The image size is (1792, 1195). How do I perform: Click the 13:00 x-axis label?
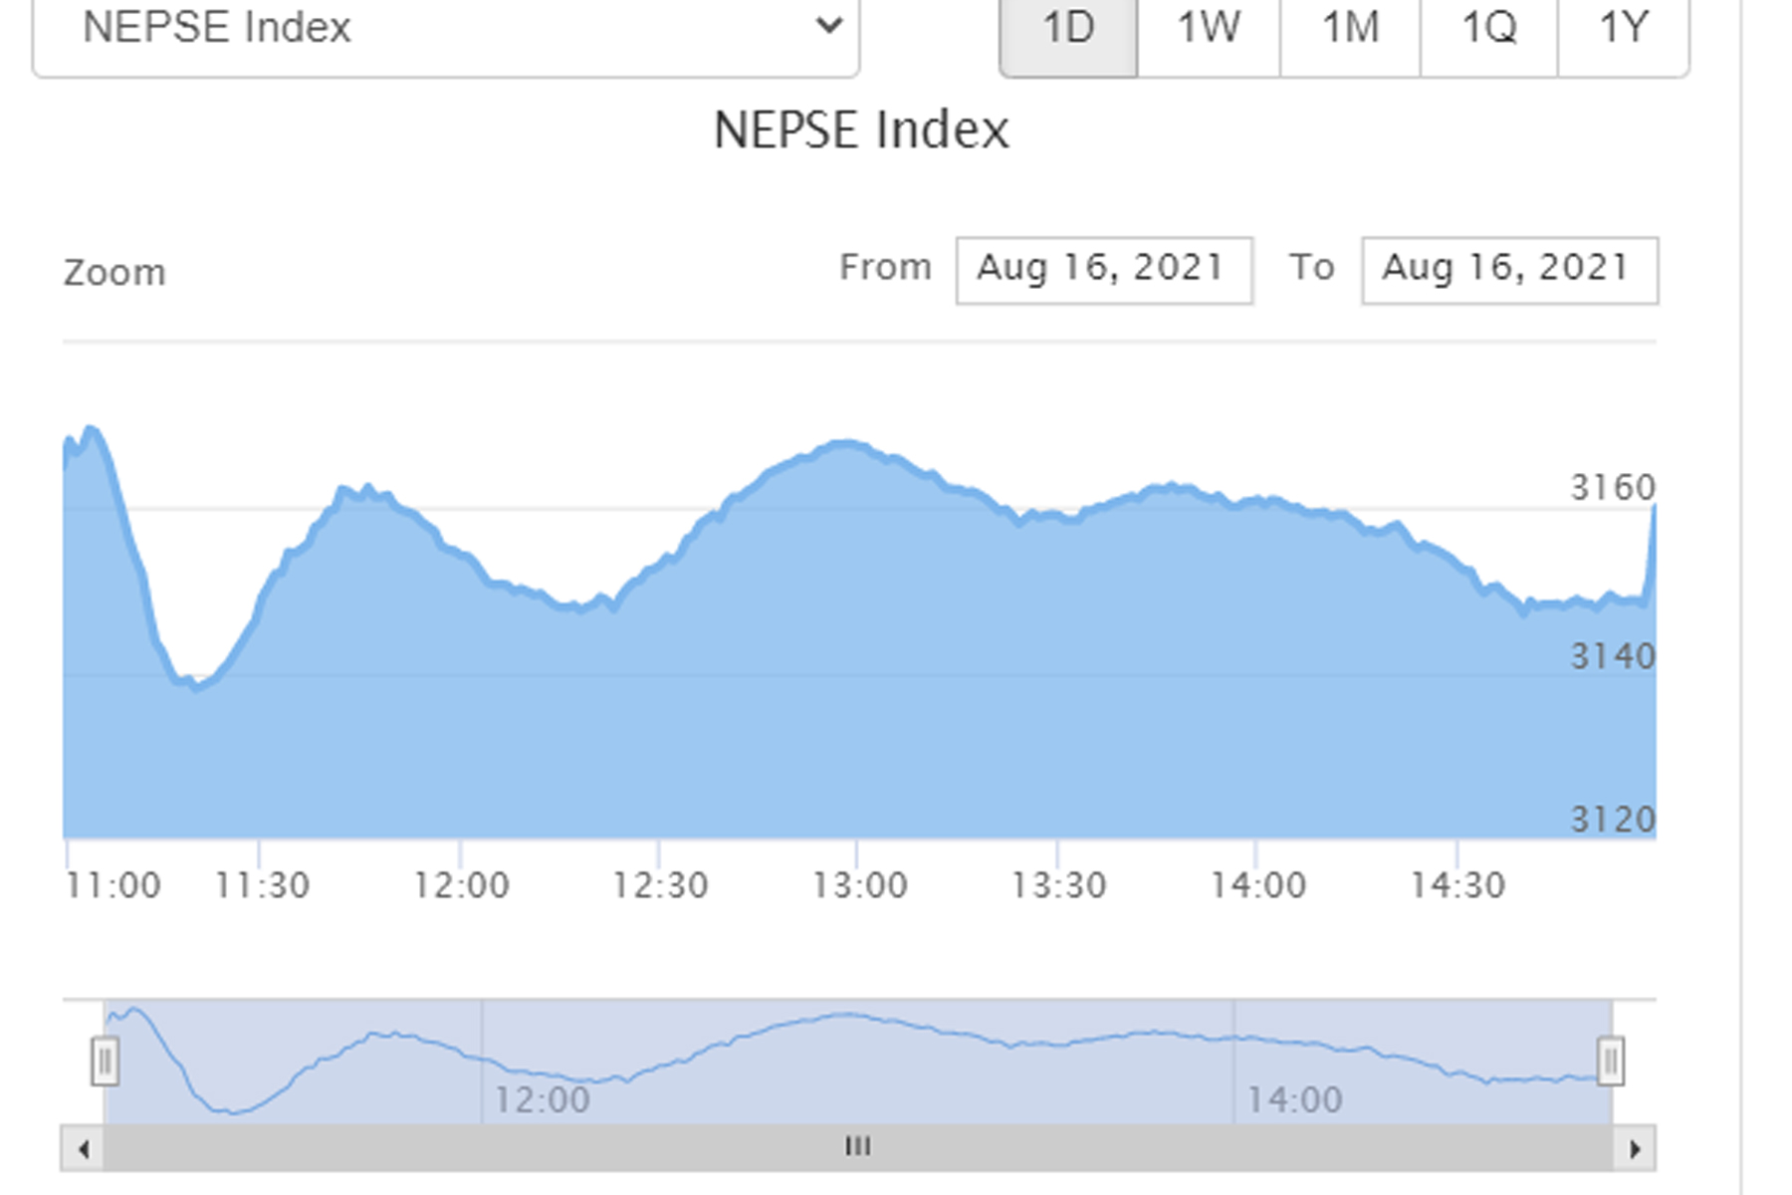[x=860, y=885]
